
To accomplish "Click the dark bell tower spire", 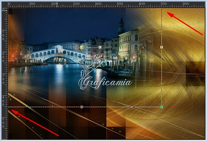I will (x=121, y=26).
